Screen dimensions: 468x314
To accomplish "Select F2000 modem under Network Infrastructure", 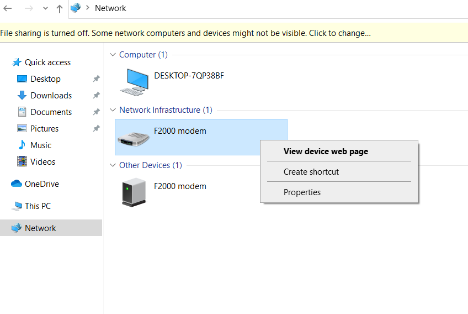I will (x=180, y=131).
